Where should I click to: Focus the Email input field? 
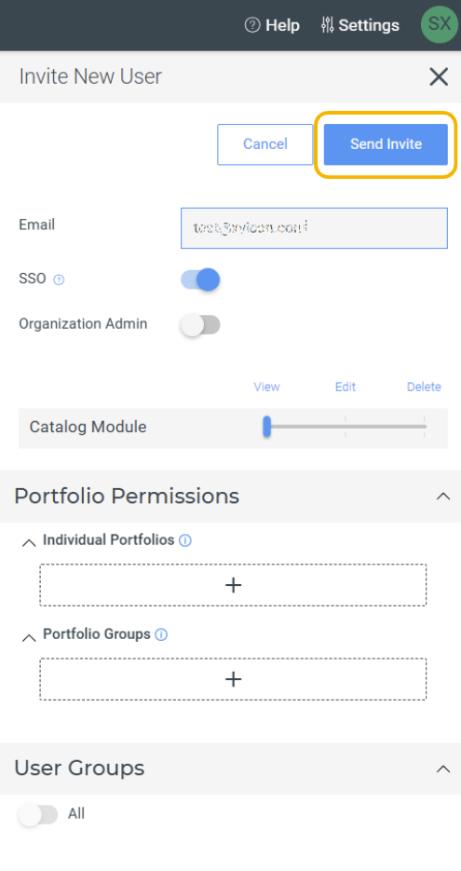tap(315, 227)
